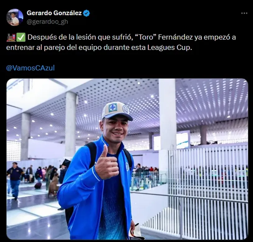This screenshot has height=242, width=253.
Task: Open the @gerardoo_gh handle link
Action: pyautogui.click(x=47, y=22)
